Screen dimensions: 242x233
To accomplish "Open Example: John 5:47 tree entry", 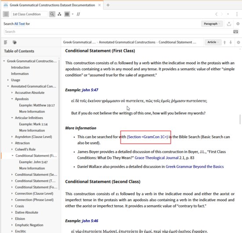I will tap(33, 162).
